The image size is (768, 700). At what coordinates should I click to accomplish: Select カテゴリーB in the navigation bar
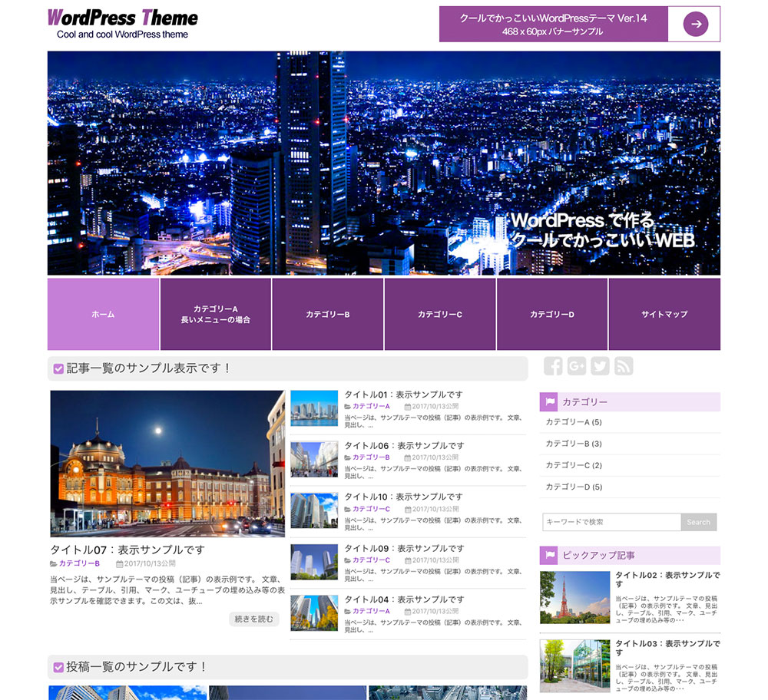pos(328,314)
